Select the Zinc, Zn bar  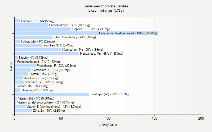click(x=23, y=111)
